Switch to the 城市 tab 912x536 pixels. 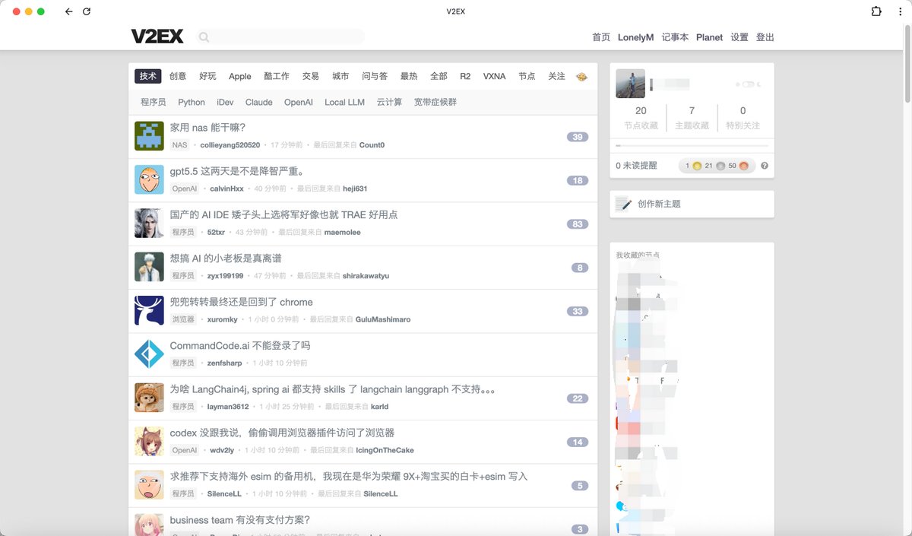point(340,76)
